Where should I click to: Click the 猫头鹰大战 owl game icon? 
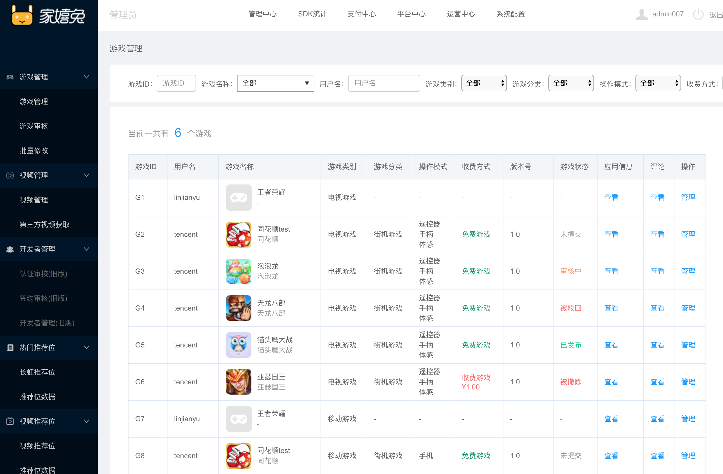[x=238, y=345]
